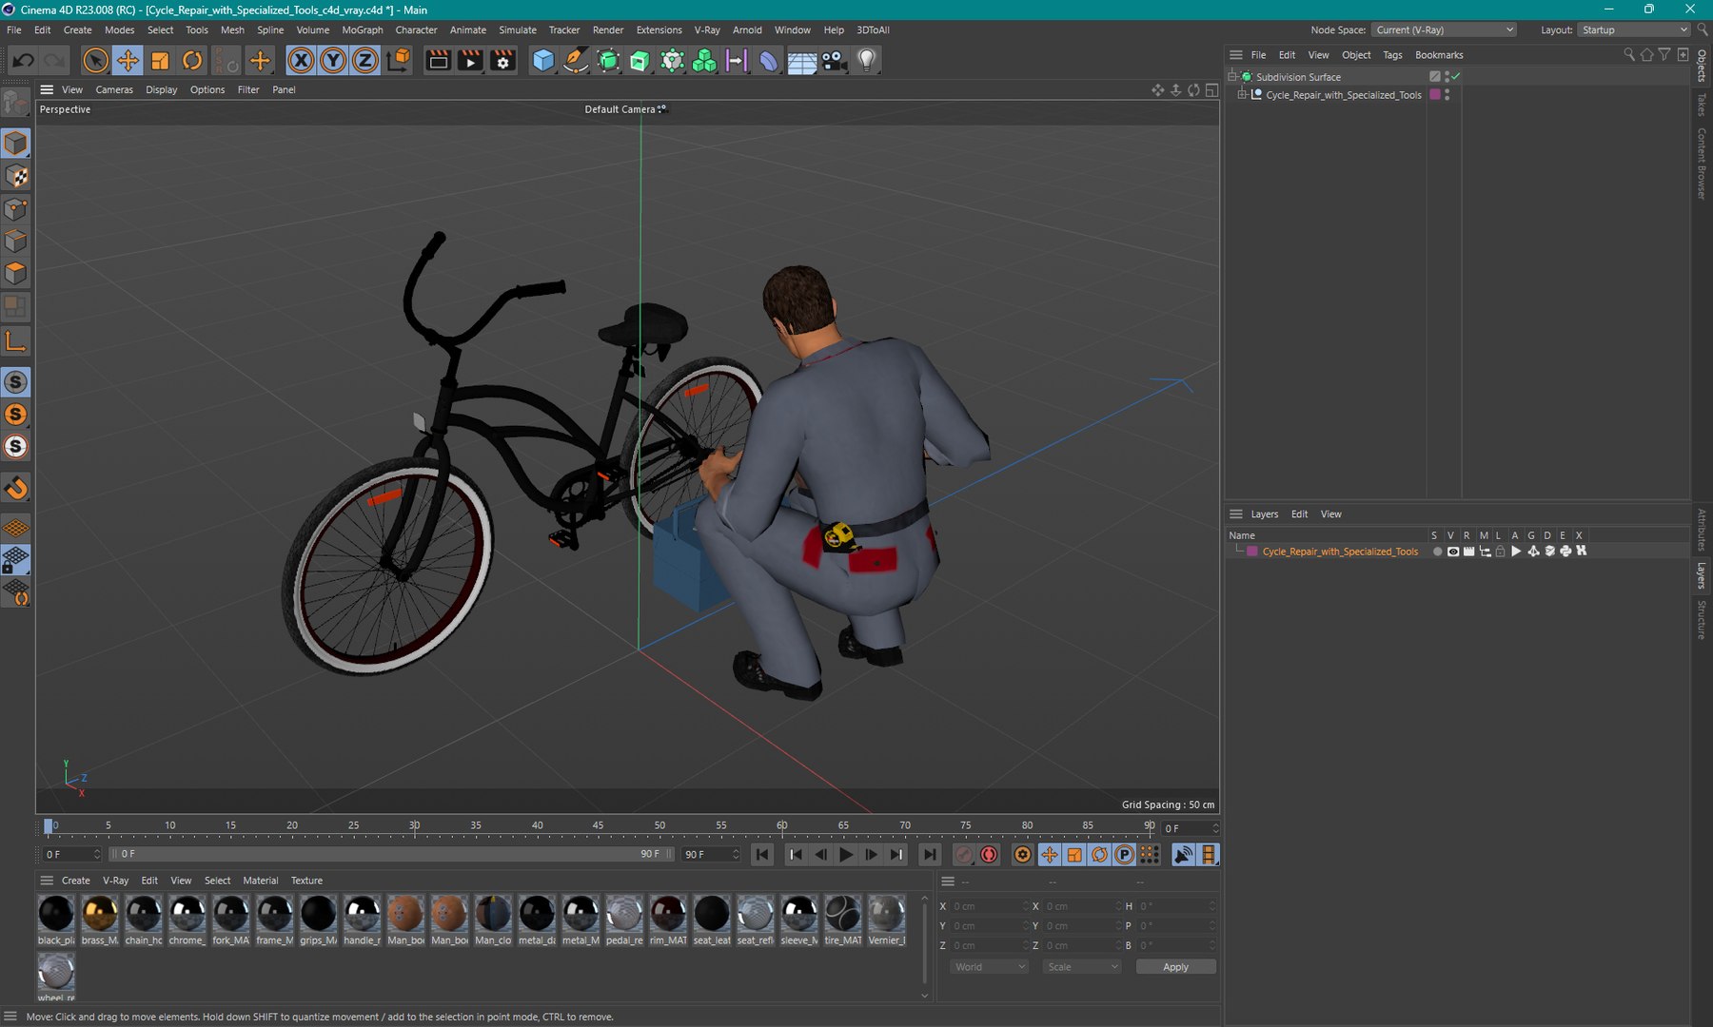Play the animation forward
1713x1027 pixels.
tap(846, 854)
